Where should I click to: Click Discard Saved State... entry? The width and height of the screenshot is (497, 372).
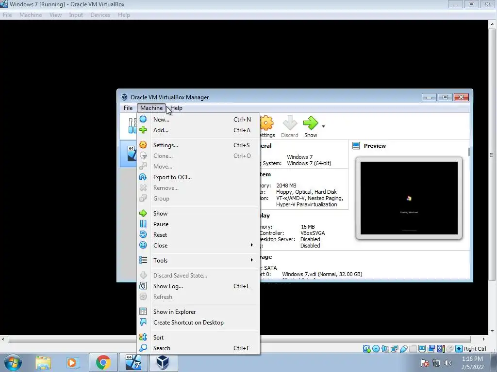pyautogui.click(x=199, y=276)
